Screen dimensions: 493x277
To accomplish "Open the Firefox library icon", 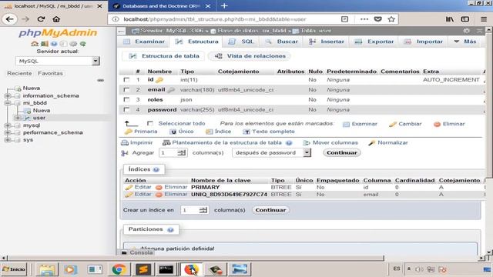I will (450, 19).
